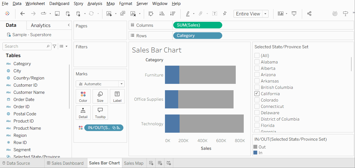Viewport: 355px width, 168px height.
Task: Fix axes pin icon
Action: [225, 14]
